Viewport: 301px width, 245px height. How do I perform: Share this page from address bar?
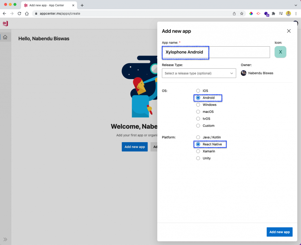click(x=234, y=13)
